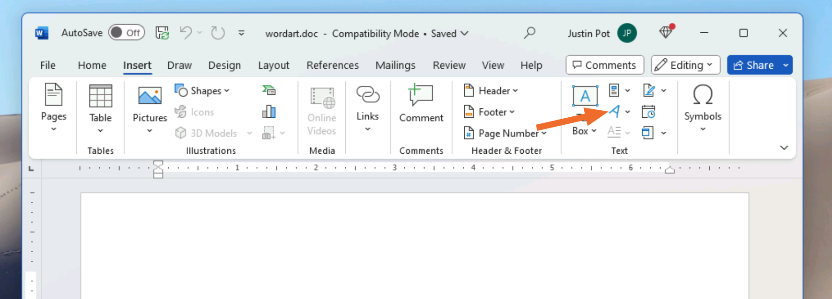Open the search magnifier in title bar
Screen dimensions: 832x299
click(529, 33)
